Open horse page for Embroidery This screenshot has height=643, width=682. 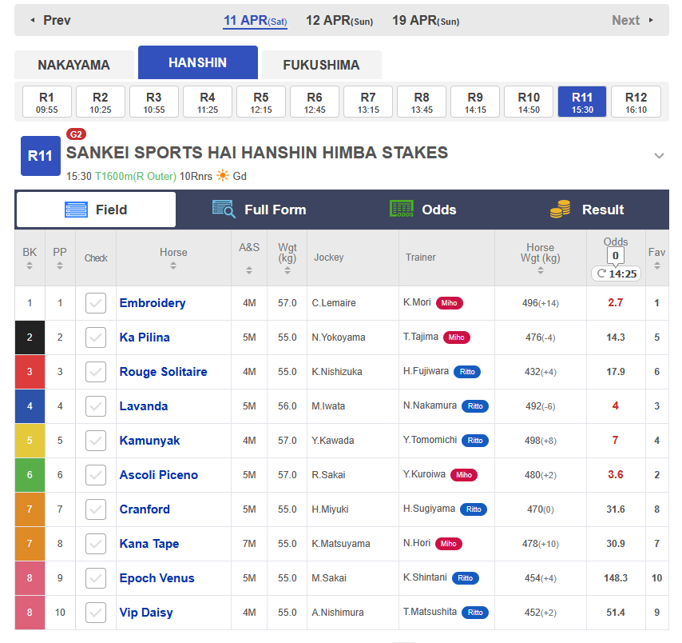[153, 303]
